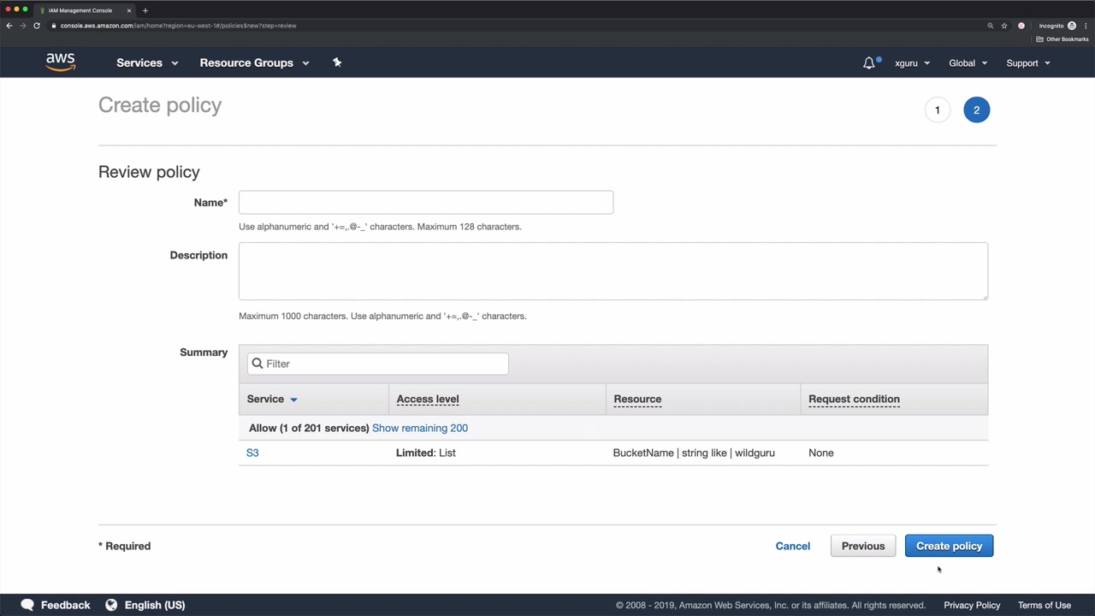1095x616 pixels.
Task: Open the notifications bell icon
Action: (x=869, y=62)
